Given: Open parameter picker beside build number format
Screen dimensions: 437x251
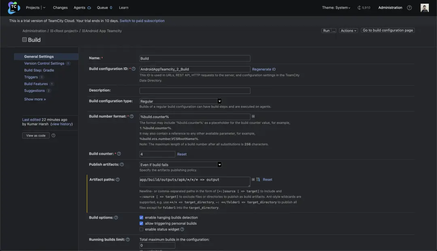Looking at the screenshot, I should click(253, 117).
